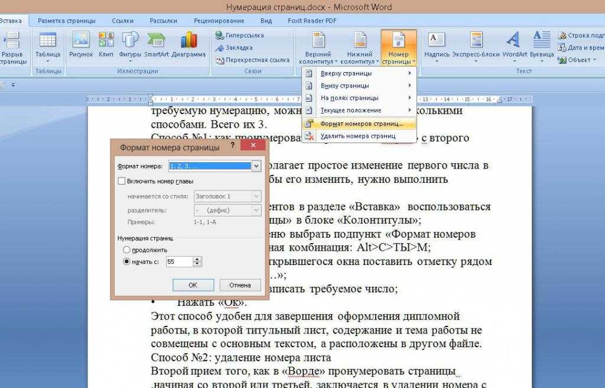Click the Отмена cancel button

click(x=240, y=285)
